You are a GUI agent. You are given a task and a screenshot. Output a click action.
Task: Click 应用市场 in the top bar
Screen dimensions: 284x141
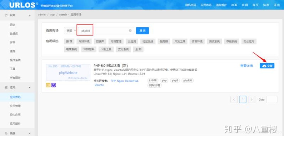coord(206,5)
